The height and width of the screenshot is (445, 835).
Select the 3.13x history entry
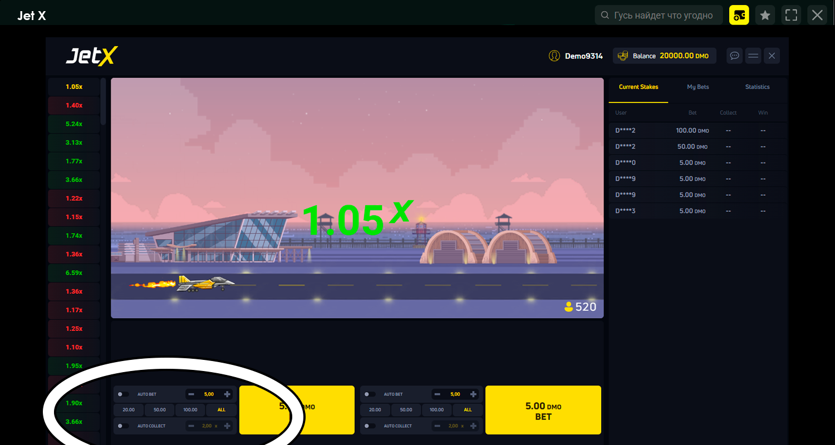tap(74, 142)
